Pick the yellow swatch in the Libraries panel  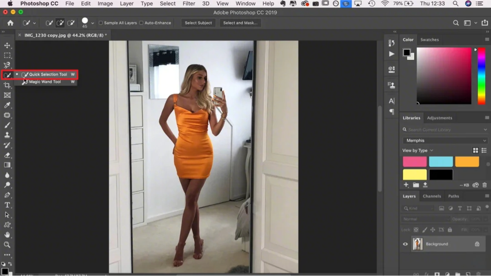click(414, 174)
